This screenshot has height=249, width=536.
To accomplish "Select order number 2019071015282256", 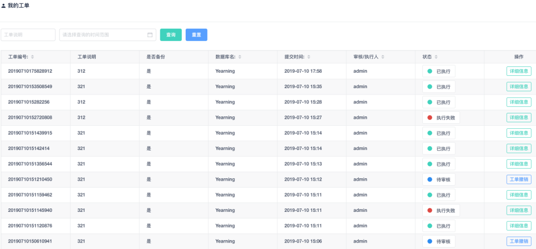I will pos(29,102).
